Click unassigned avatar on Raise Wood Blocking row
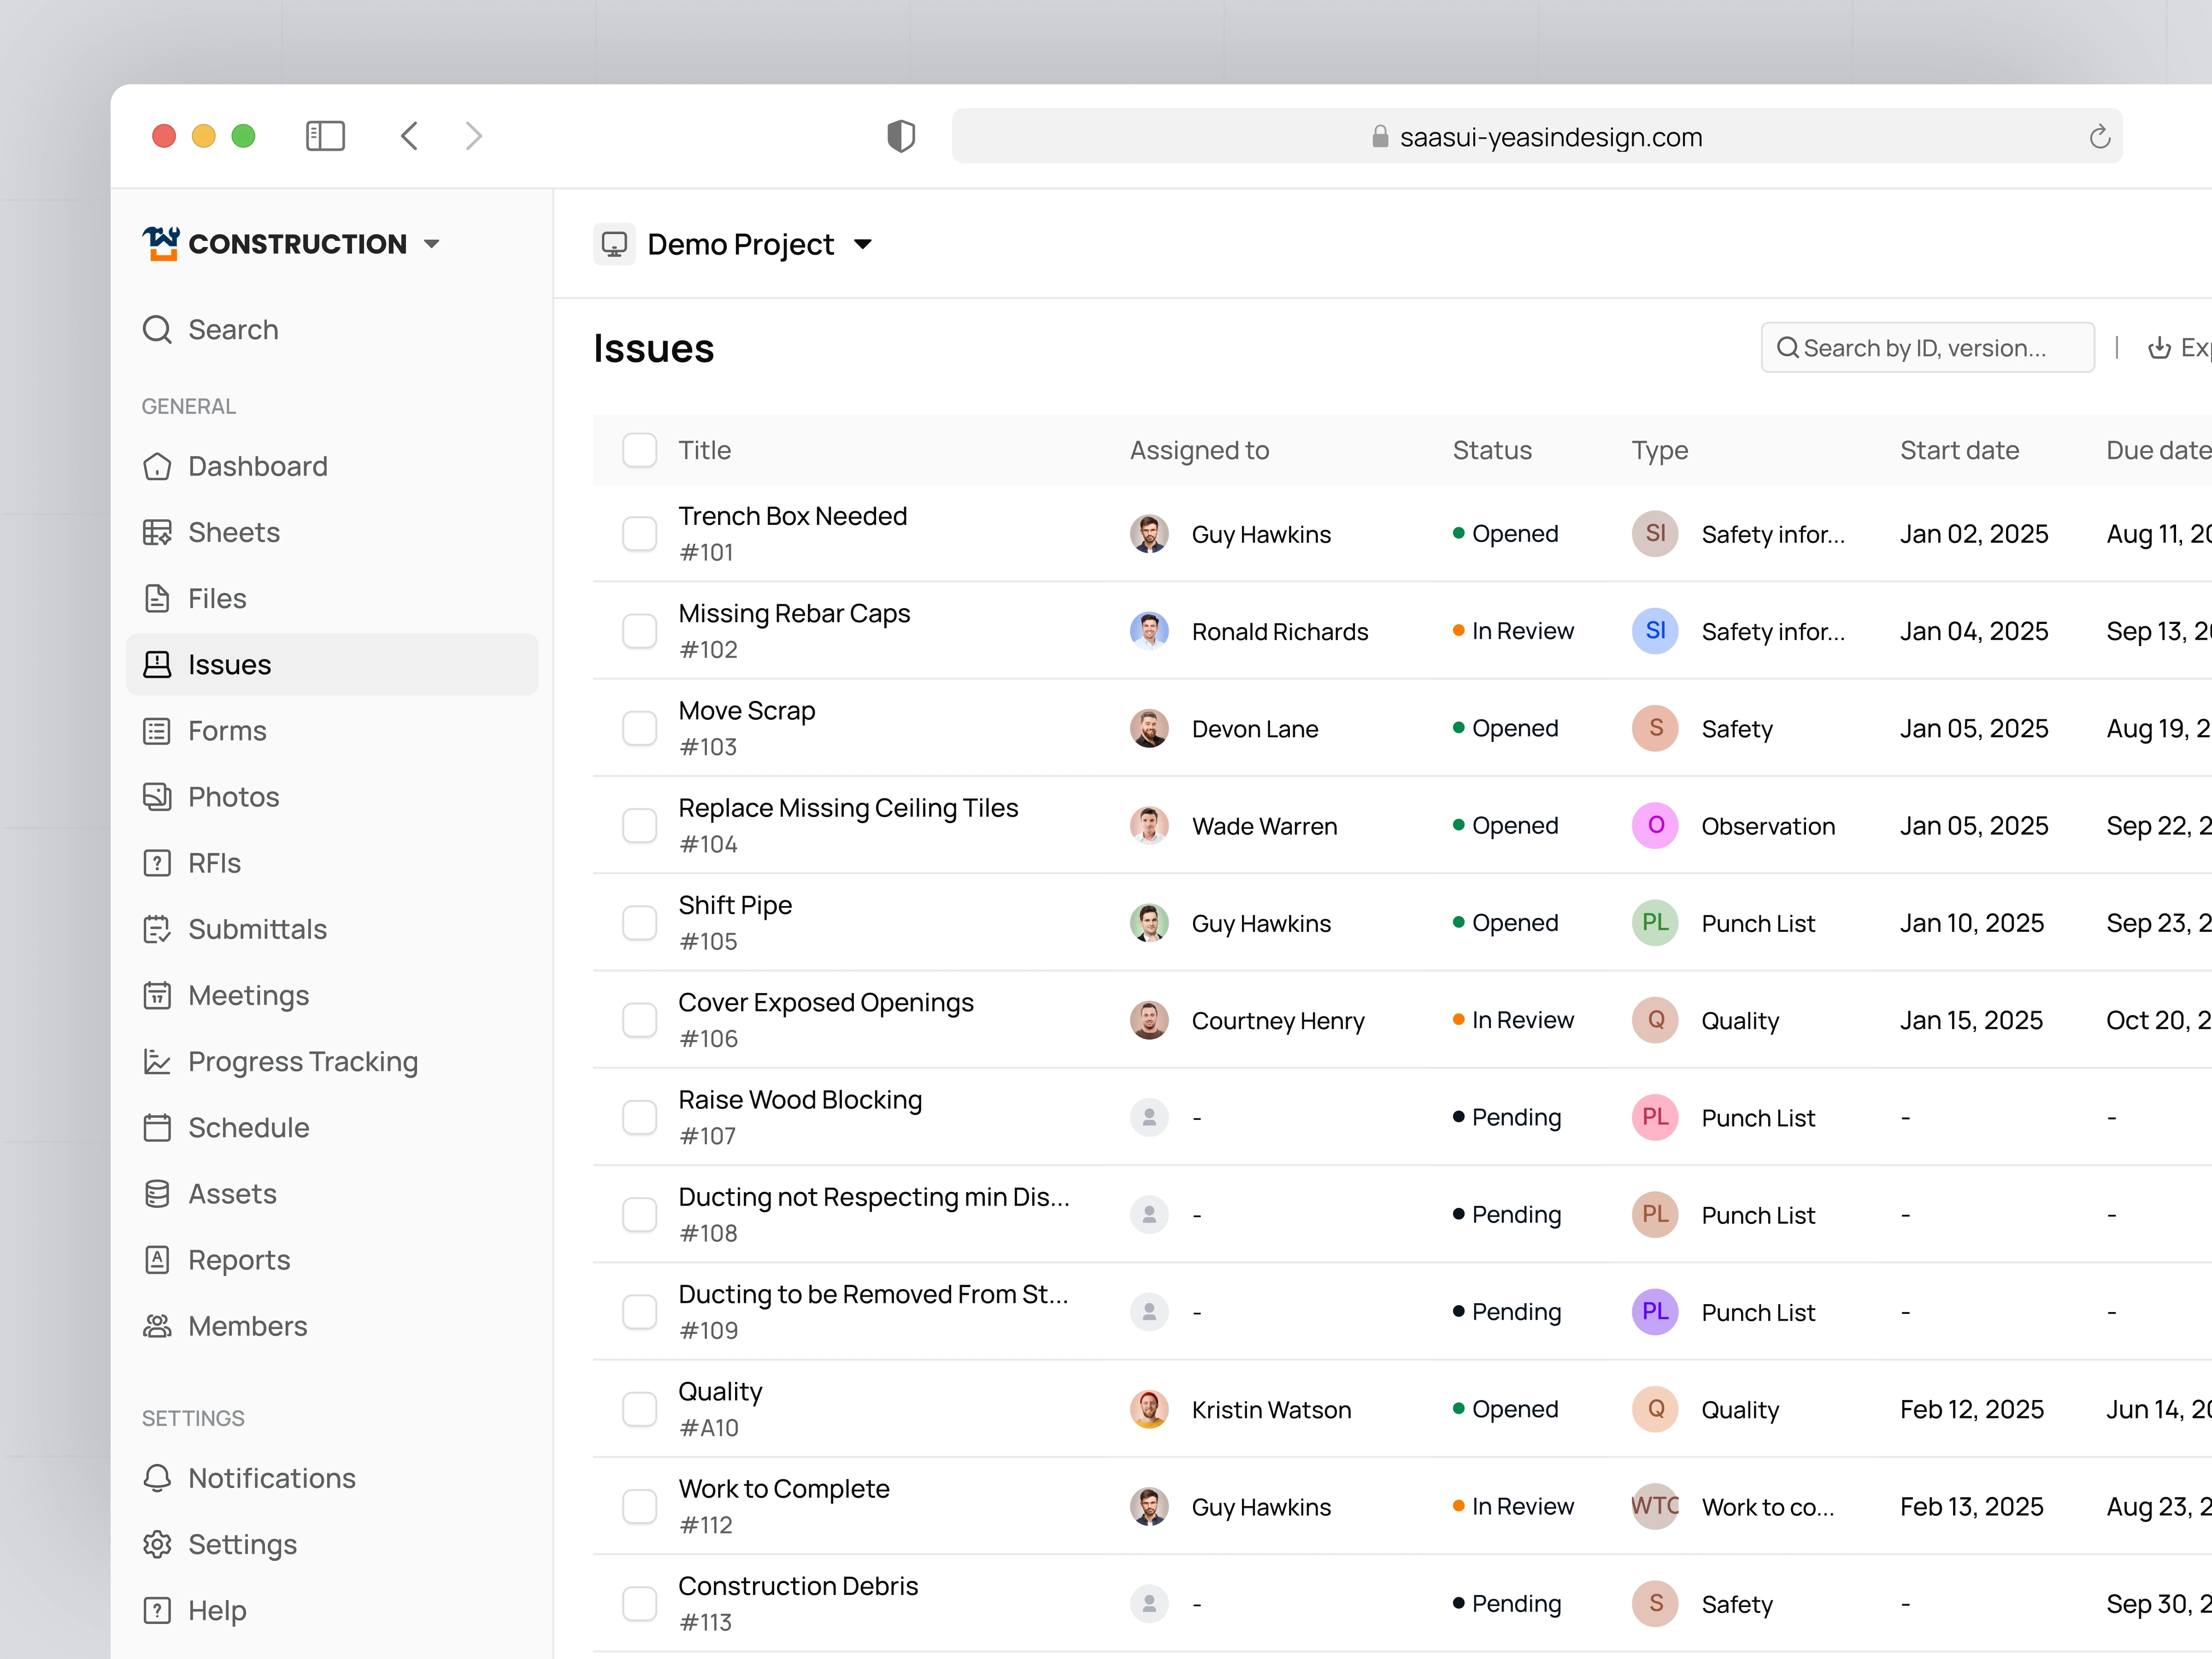The width and height of the screenshot is (2212, 1659). click(x=1149, y=1117)
